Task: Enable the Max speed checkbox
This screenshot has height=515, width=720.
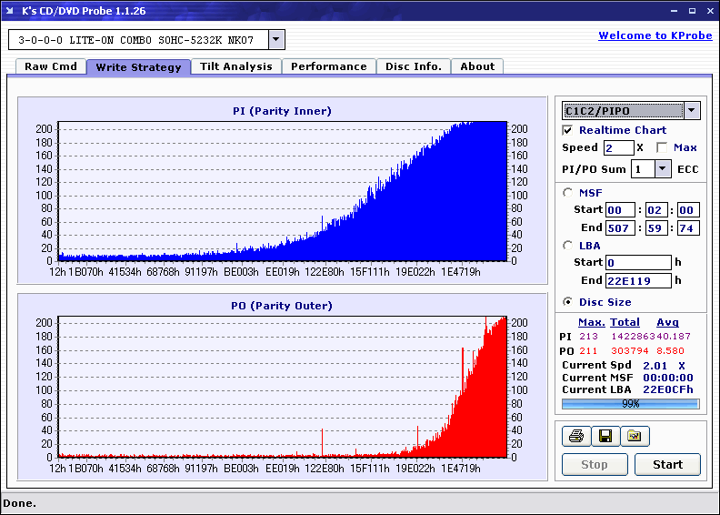Action: (x=662, y=147)
